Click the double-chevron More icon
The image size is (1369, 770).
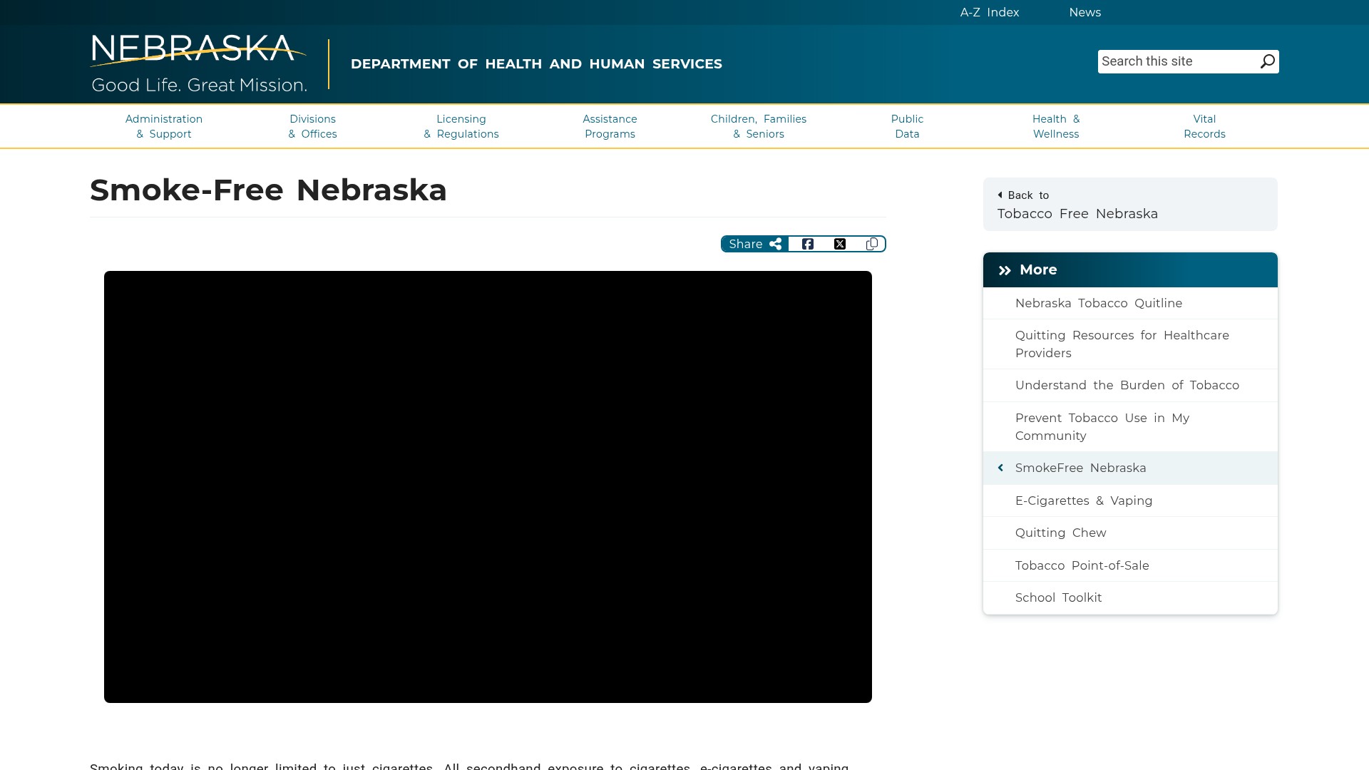(1005, 270)
